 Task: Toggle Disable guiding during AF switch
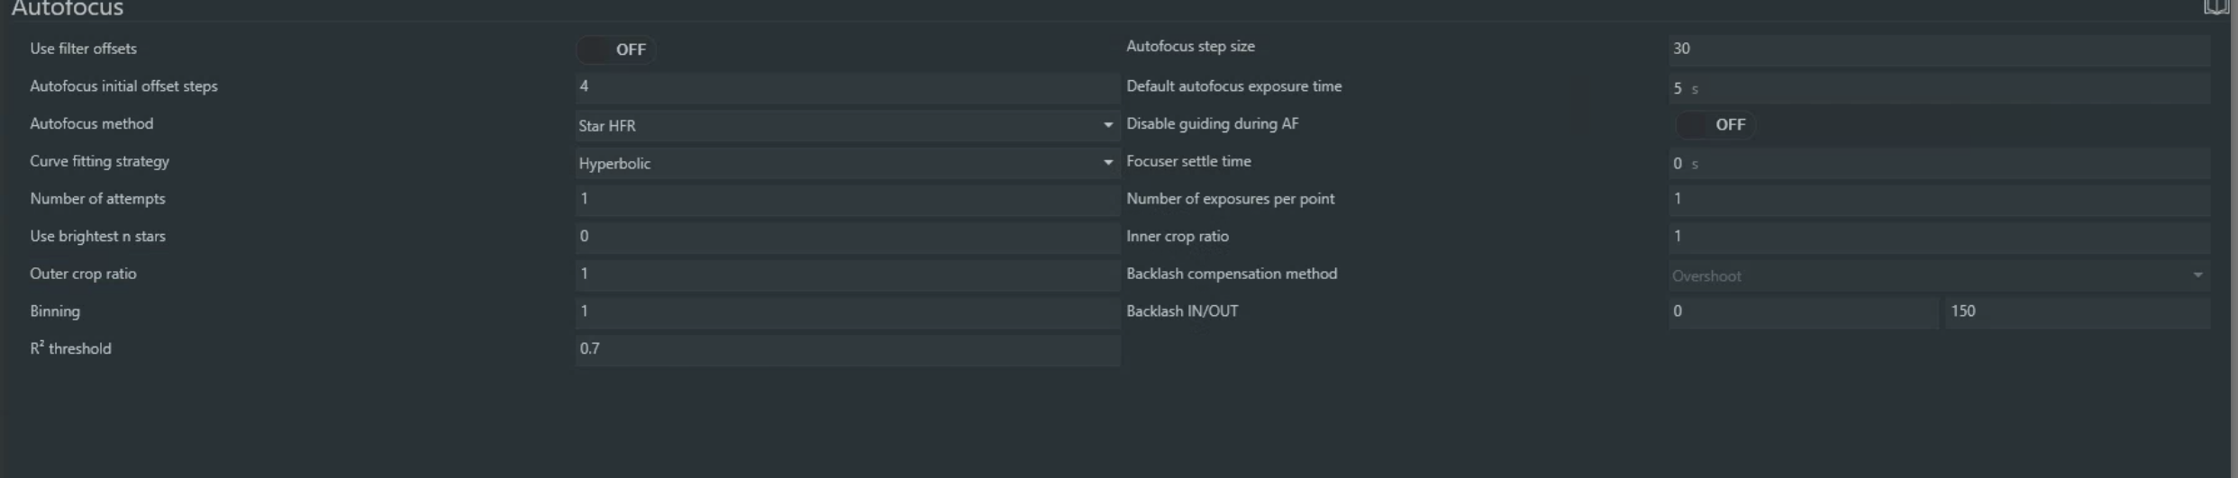click(x=1715, y=125)
